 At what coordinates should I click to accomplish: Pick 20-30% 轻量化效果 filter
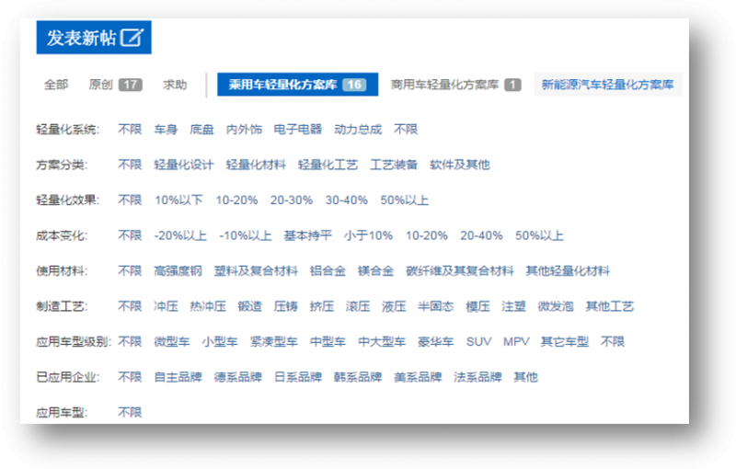tap(291, 200)
